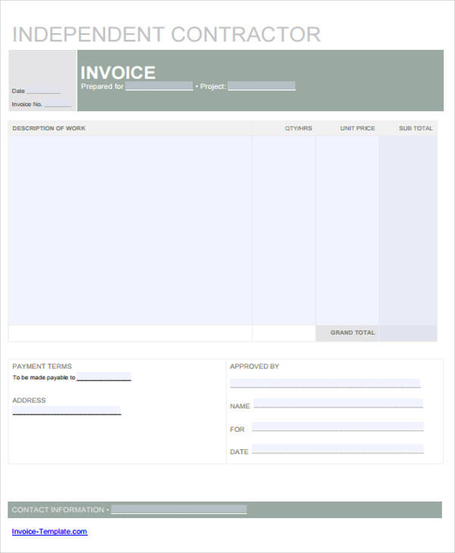Open the Invoice-Template.com link

(49, 531)
